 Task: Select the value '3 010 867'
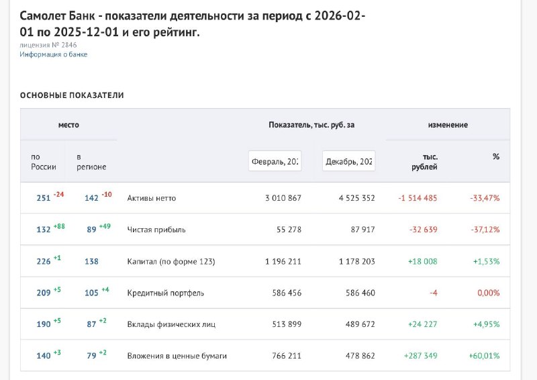pyautogui.click(x=283, y=198)
